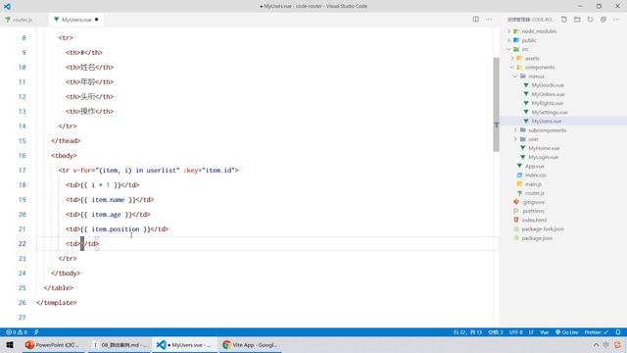
Task: Open index.html file
Action: (534, 220)
